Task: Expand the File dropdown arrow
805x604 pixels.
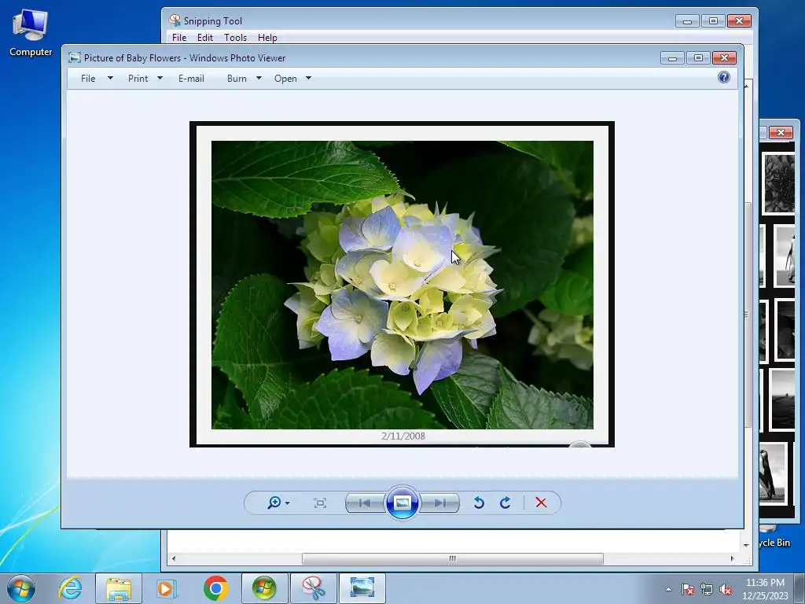Action: 110,78
